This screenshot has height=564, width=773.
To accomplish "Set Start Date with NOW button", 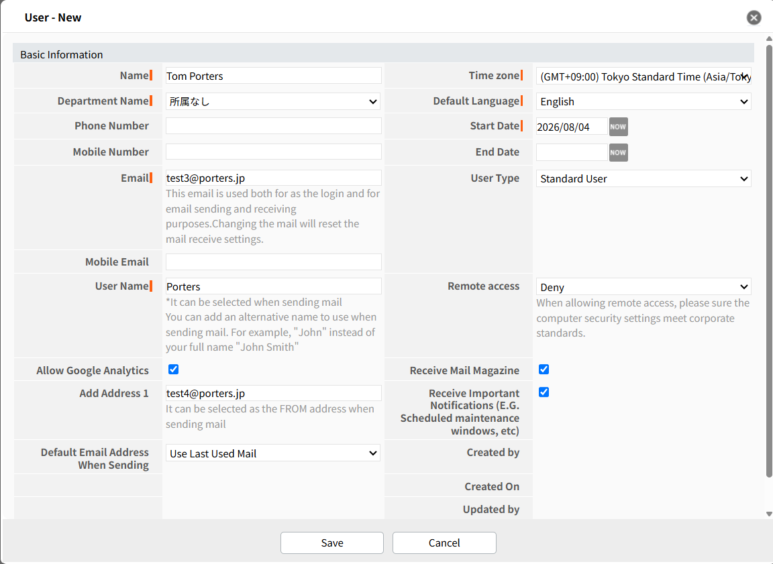I will [x=618, y=127].
